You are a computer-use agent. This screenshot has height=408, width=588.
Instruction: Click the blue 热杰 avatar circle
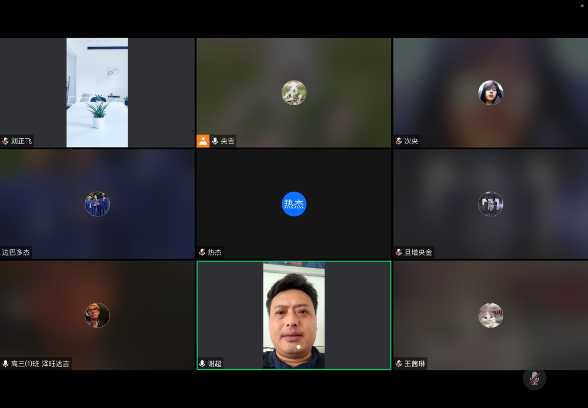(294, 204)
